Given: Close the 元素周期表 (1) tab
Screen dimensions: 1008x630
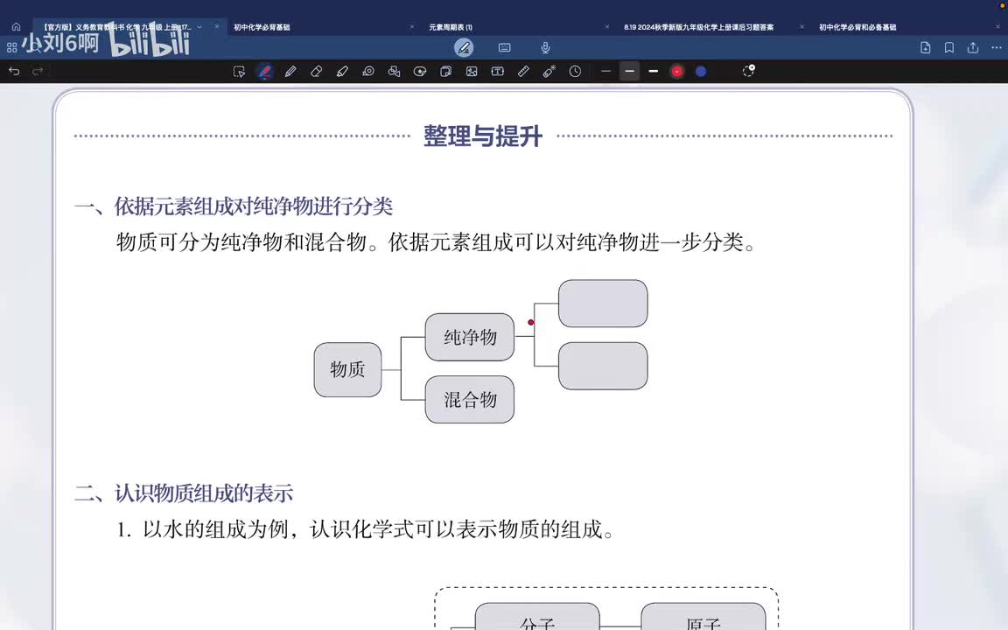Looking at the screenshot, I should pyautogui.click(x=607, y=27).
